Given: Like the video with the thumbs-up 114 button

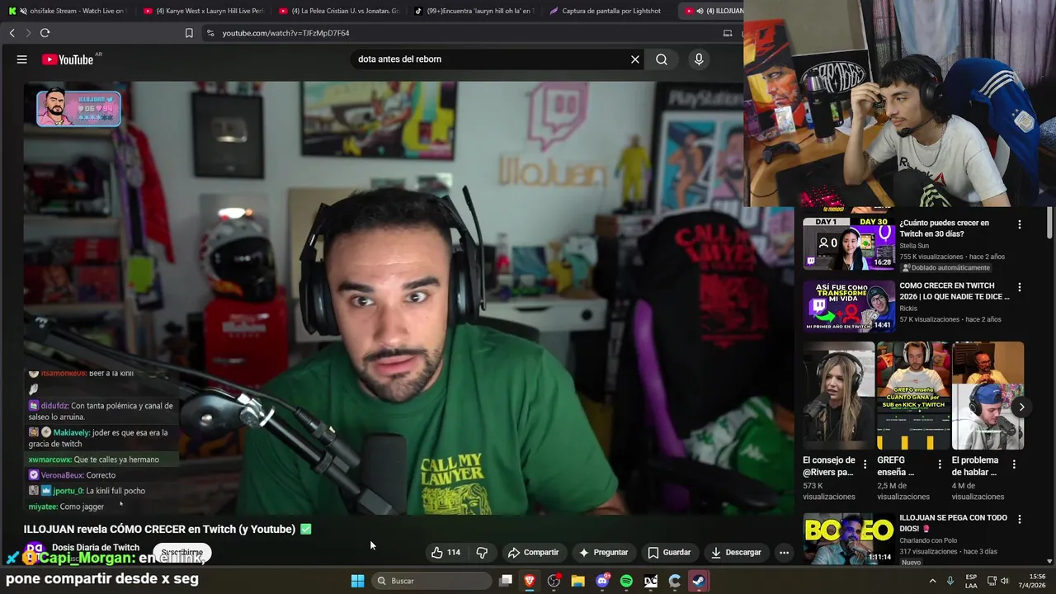Looking at the screenshot, I should (x=445, y=552).
